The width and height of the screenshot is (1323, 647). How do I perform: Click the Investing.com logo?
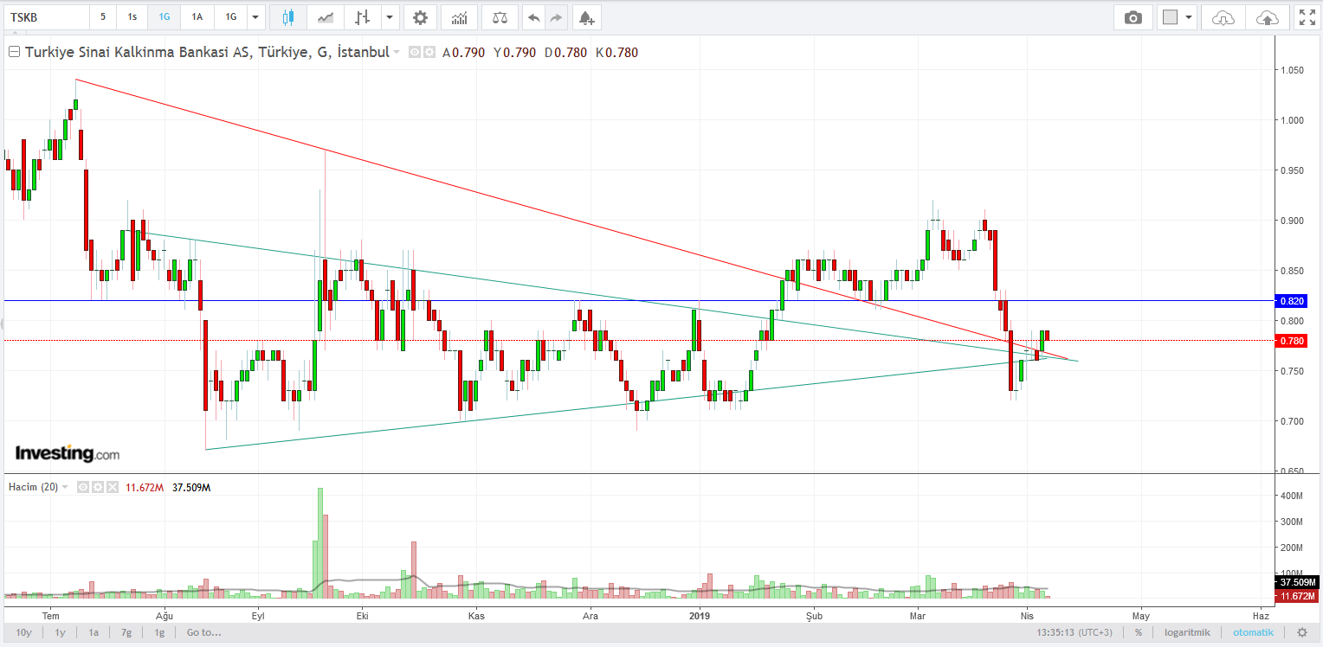(x=67, y=453)
